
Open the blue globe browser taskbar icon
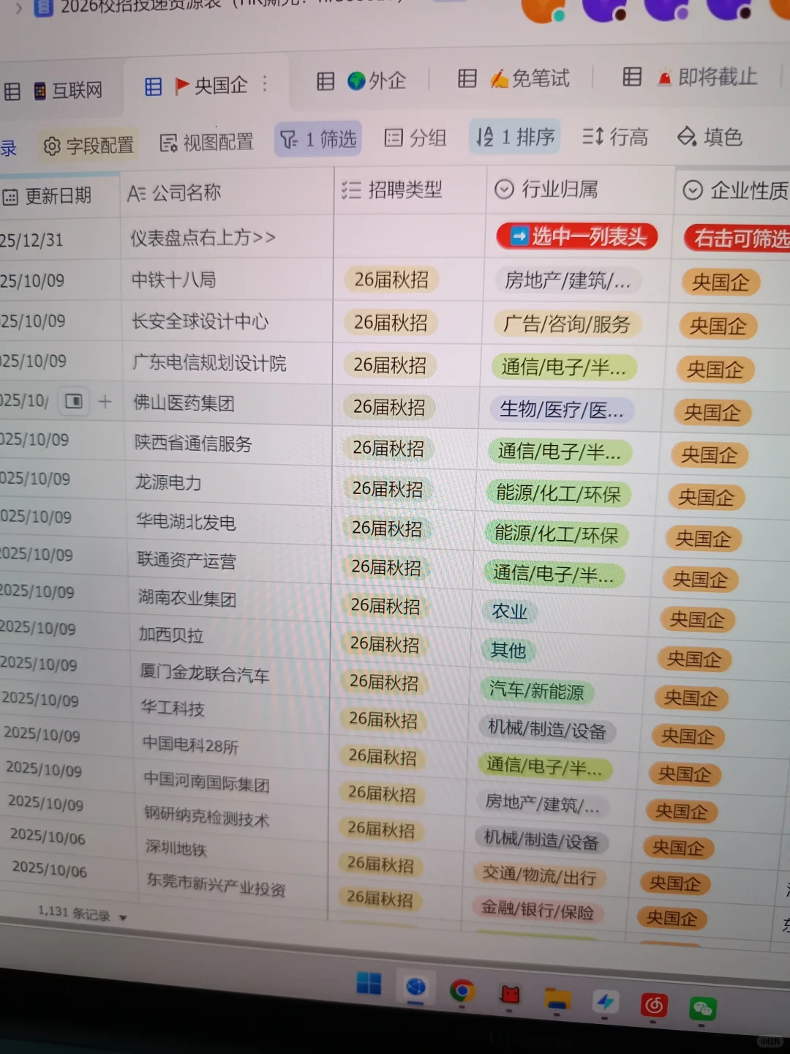415,987
